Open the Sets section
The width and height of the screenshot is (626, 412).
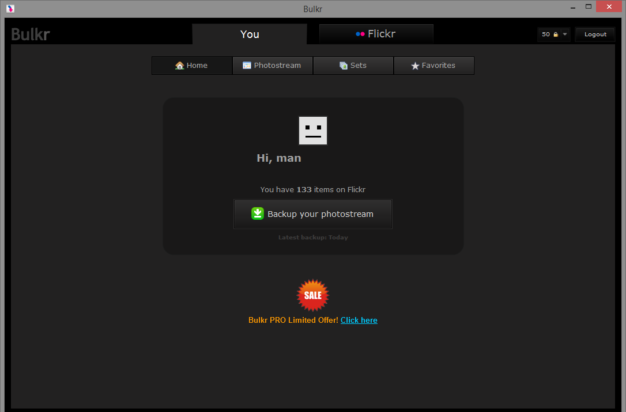coord(353,66)
